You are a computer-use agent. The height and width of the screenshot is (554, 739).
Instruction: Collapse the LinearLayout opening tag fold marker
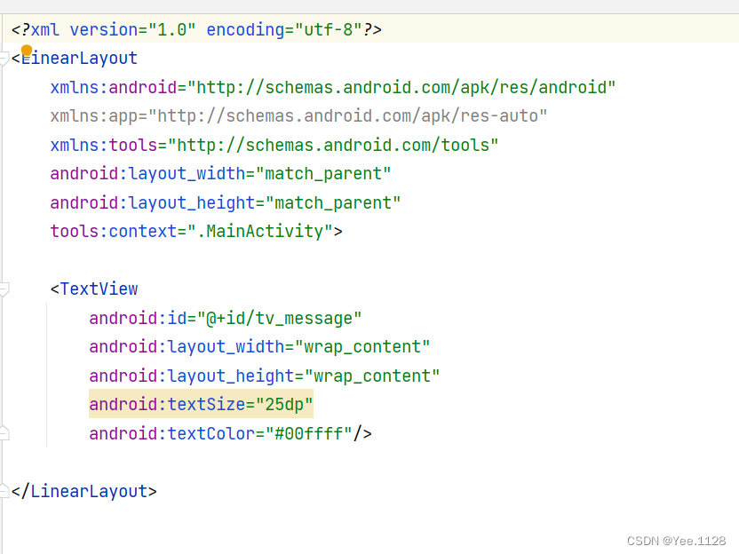coord(4,59)
